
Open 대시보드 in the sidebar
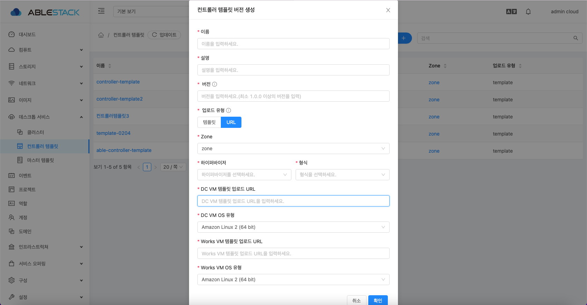point(27,35)
